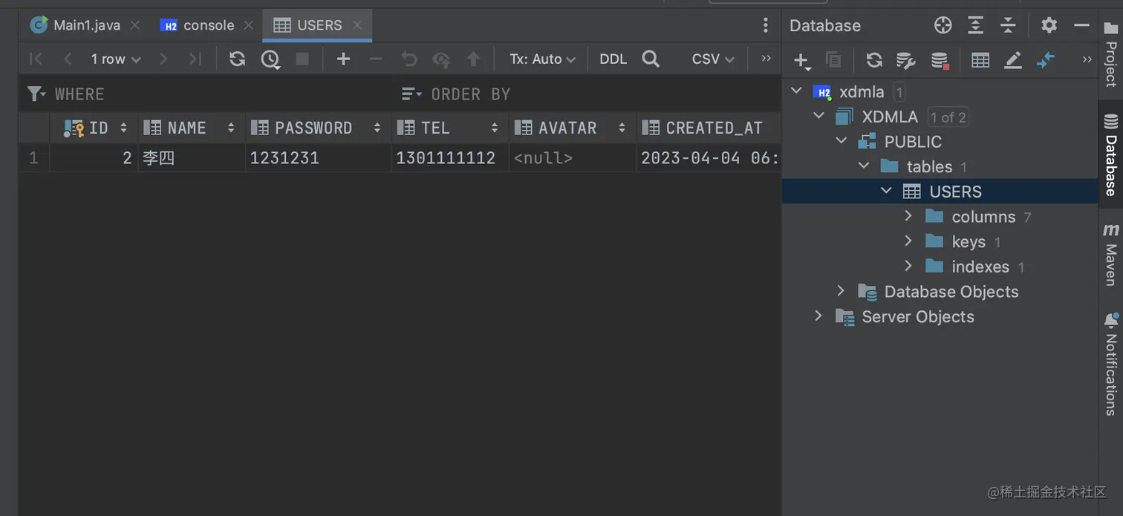Click the stop/cancel query square
Screen dimensions: 1123x516
302,59
